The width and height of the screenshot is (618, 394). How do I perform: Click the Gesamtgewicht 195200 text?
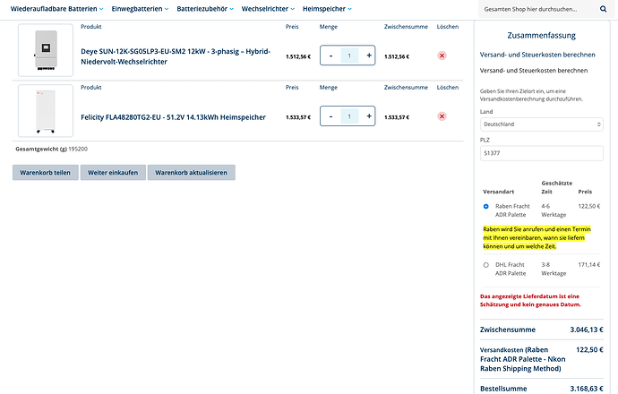(x=52, y=149)
